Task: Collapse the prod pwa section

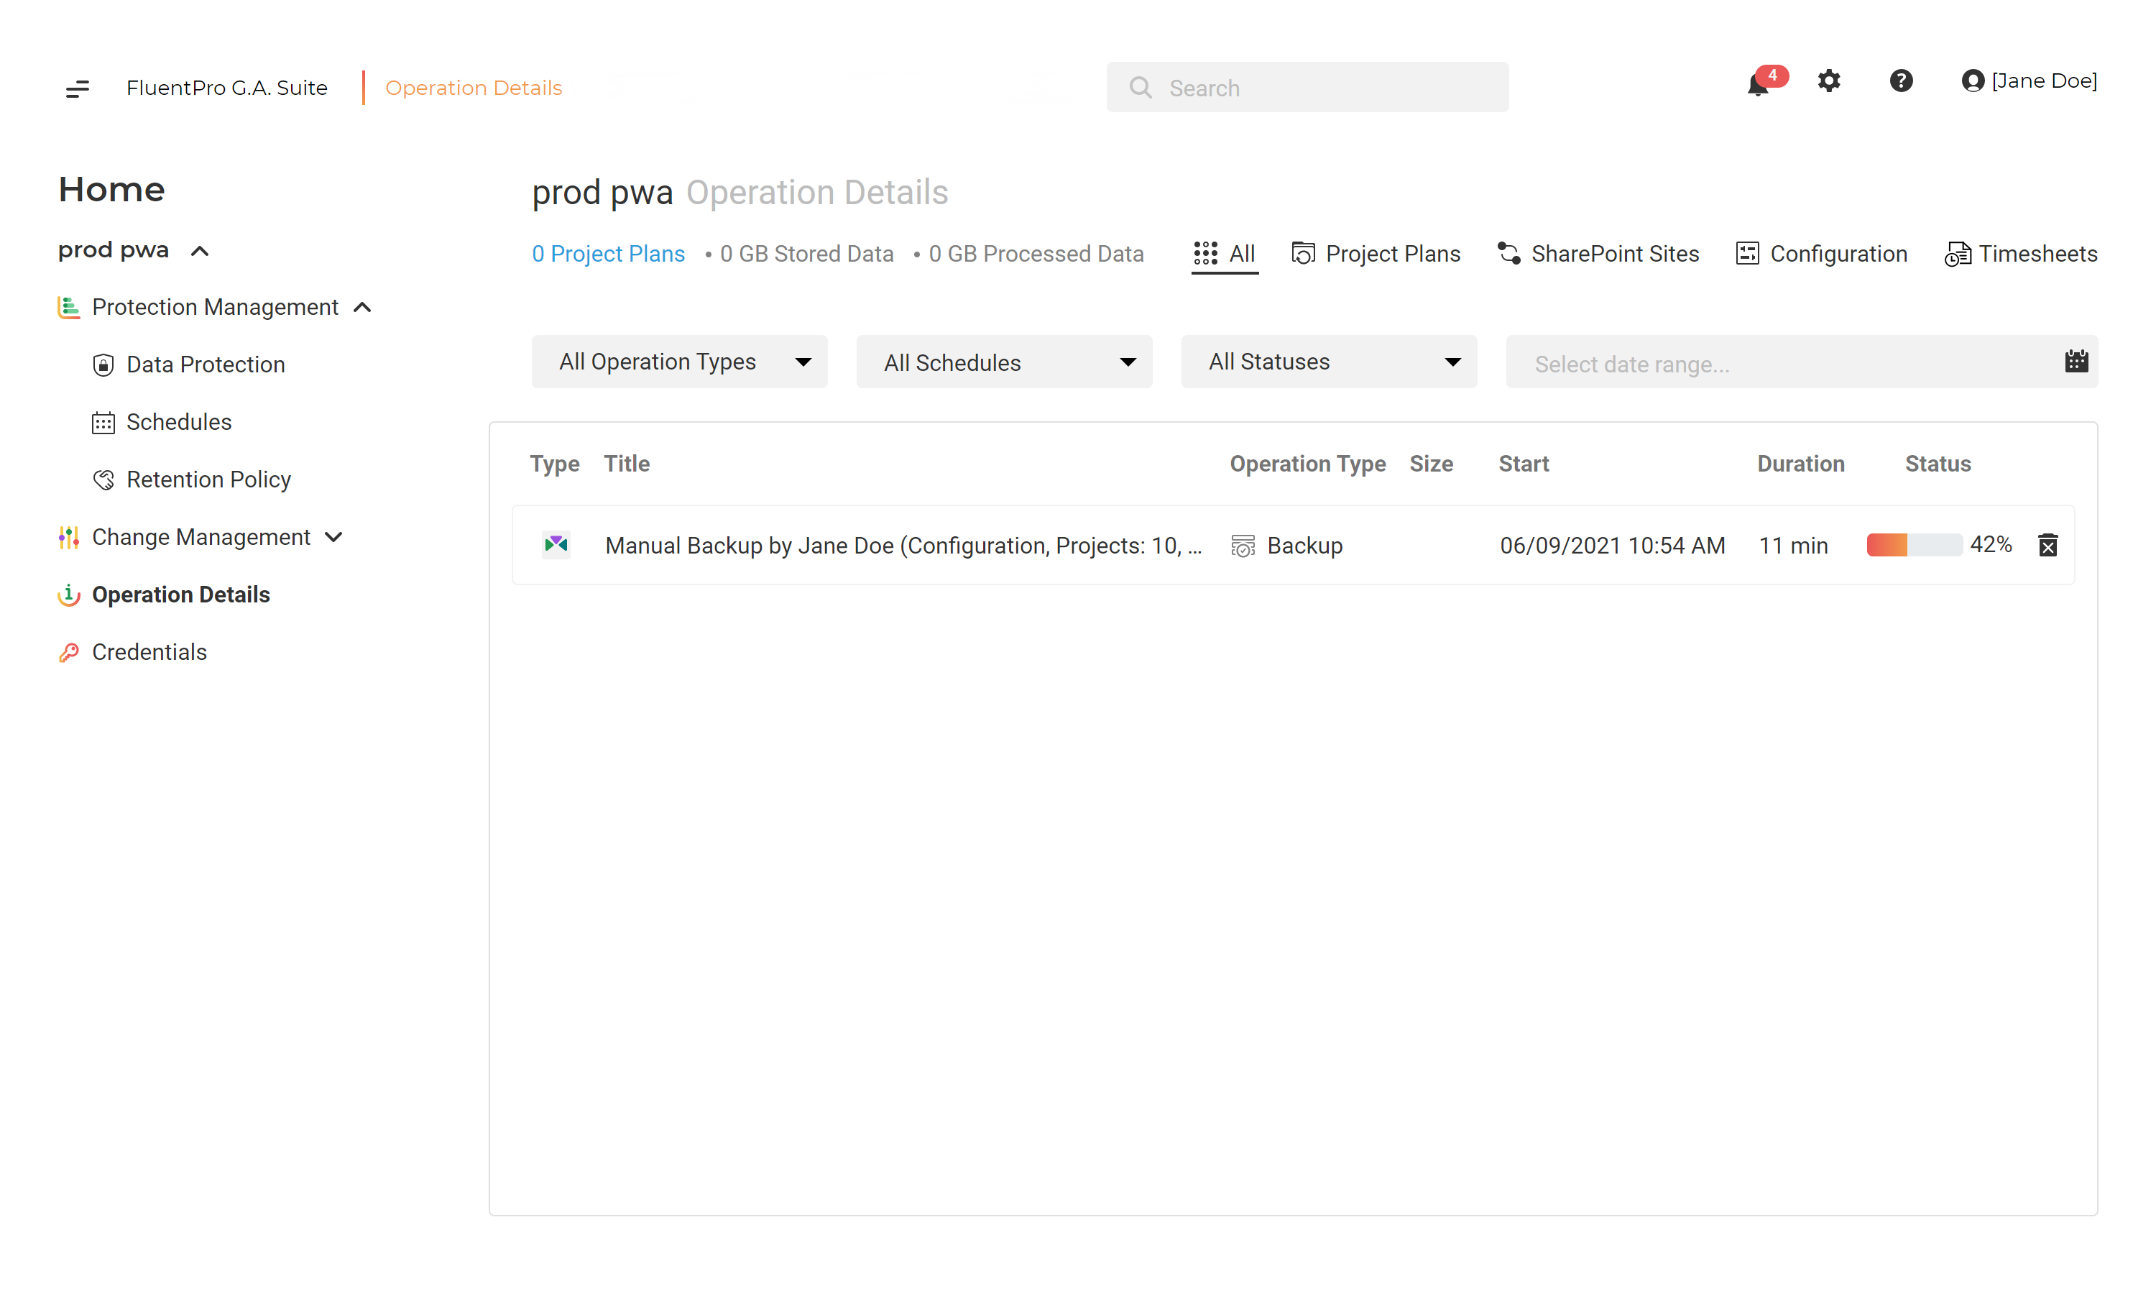Action: coord(200,251)
